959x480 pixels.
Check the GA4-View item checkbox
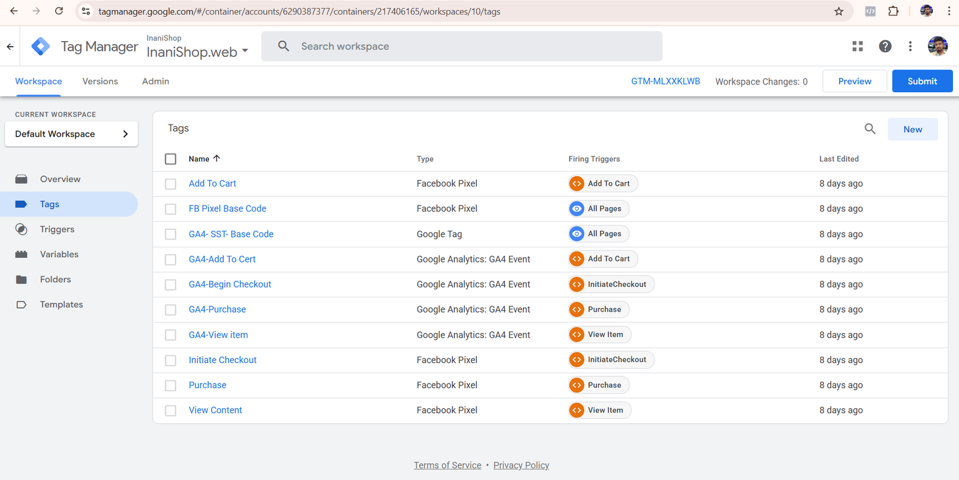[x=171, y=335]
